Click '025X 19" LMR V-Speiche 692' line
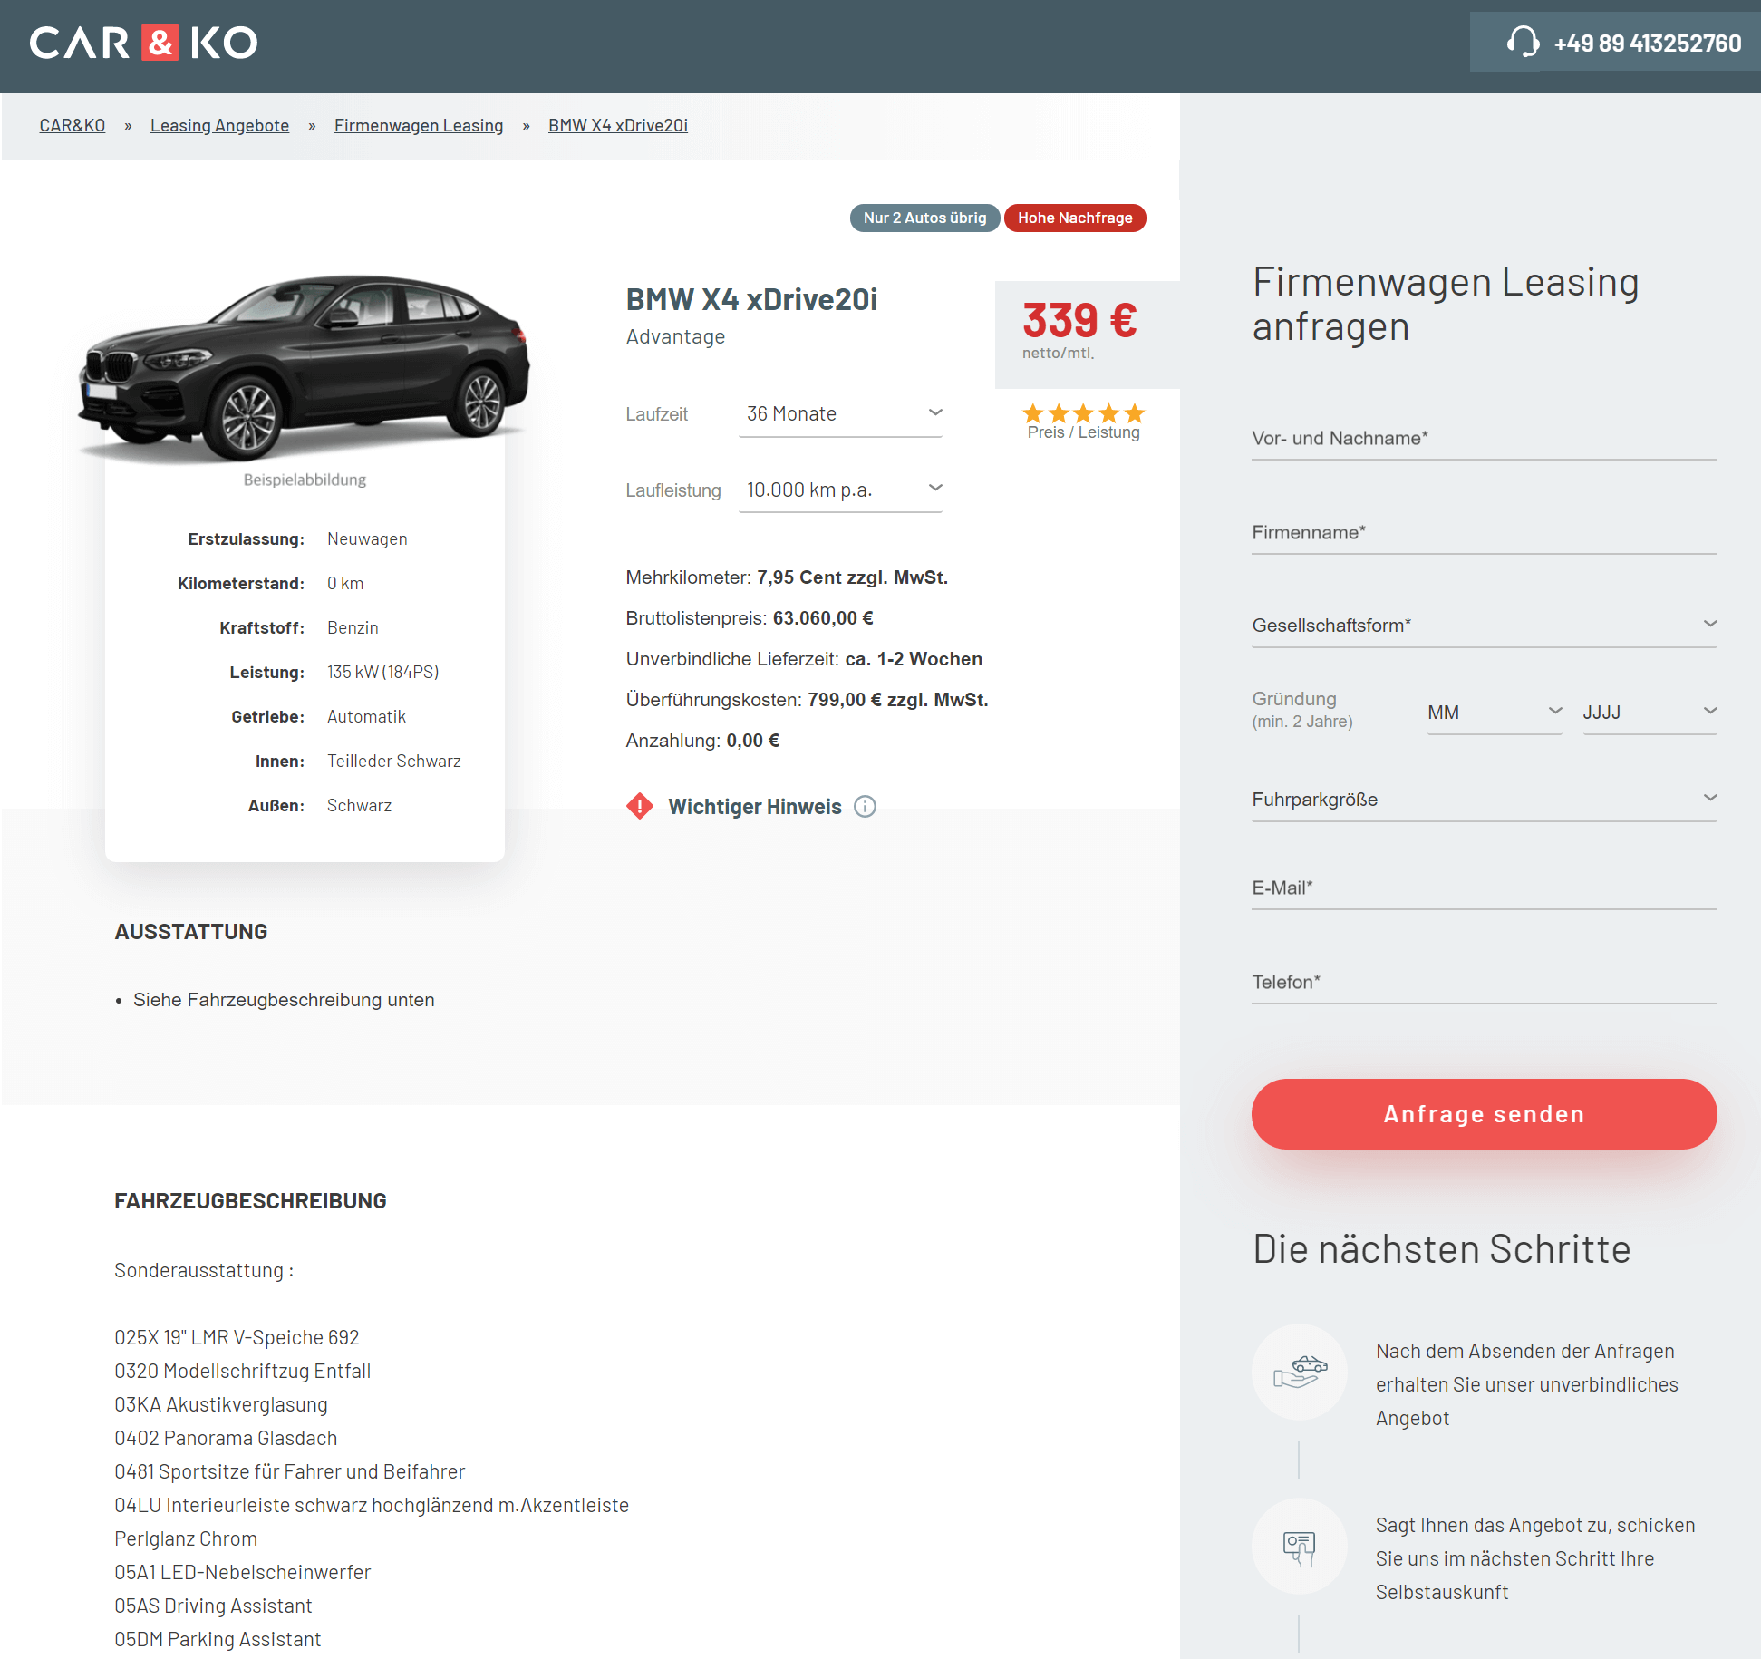 coord(237,1337)
